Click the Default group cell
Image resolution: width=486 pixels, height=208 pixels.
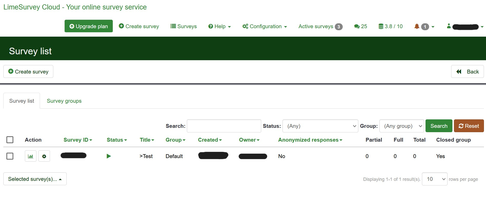(174, 156)
